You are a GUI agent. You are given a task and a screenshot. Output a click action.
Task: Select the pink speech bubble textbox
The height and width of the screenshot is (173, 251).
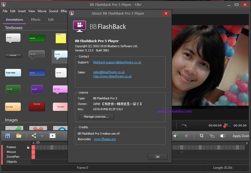click(x=60, y=90)
